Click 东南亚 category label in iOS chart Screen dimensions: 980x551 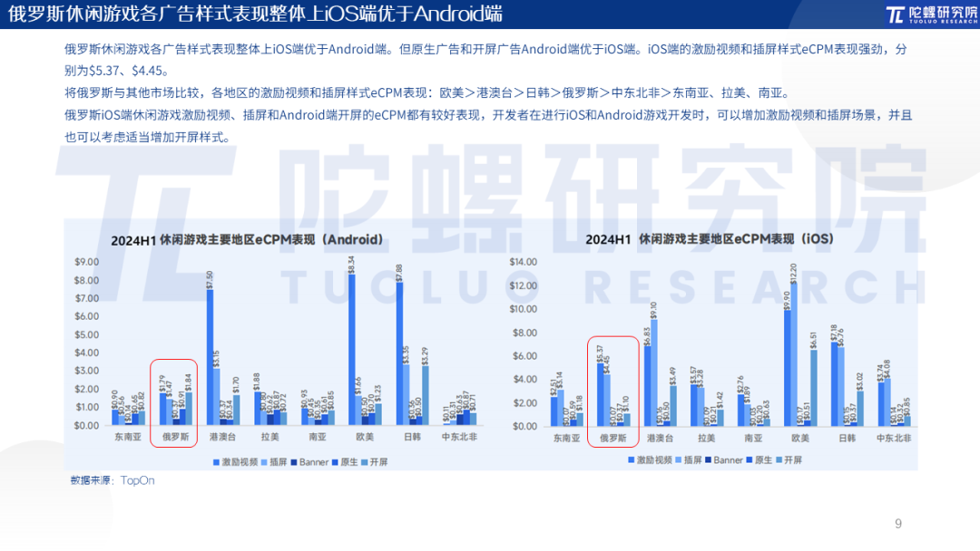click(566, 438)
